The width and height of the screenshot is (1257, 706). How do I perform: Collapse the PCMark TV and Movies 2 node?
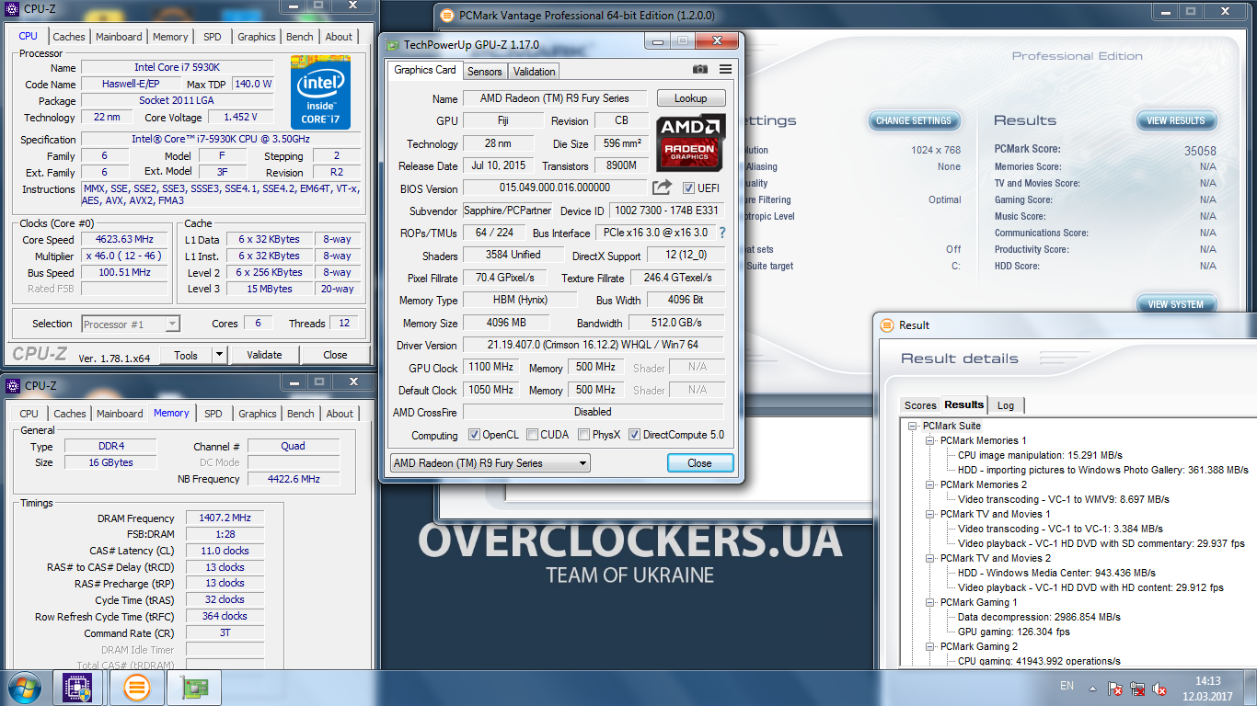(x=930, y=558)
